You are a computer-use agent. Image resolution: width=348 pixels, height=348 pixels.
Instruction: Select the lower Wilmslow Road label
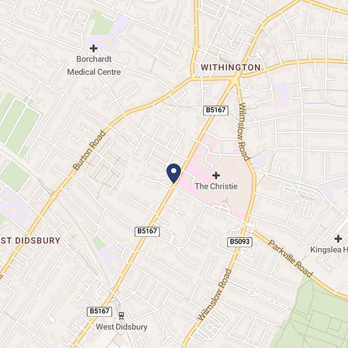[x=214, y=295]
